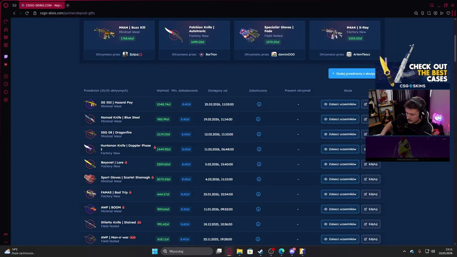457x257 pixels.
Task: Click the pinboard pin icon
Action: [x=422, y=13]
